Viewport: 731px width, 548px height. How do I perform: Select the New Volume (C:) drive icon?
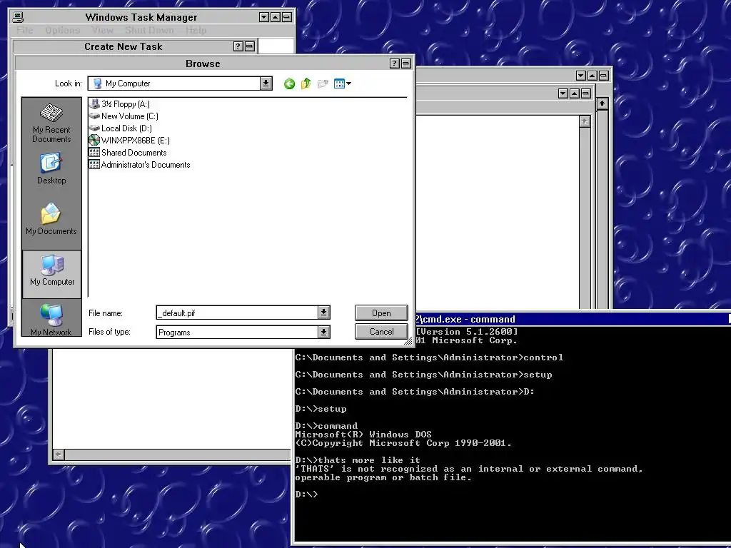tap(94, 116)
